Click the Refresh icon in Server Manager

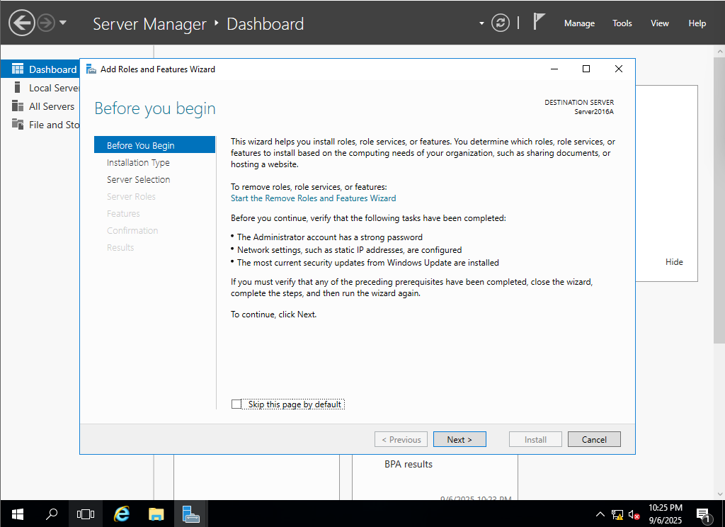501,23
